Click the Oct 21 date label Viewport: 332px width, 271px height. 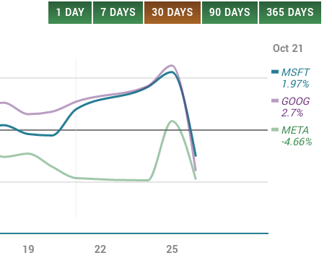288,48
